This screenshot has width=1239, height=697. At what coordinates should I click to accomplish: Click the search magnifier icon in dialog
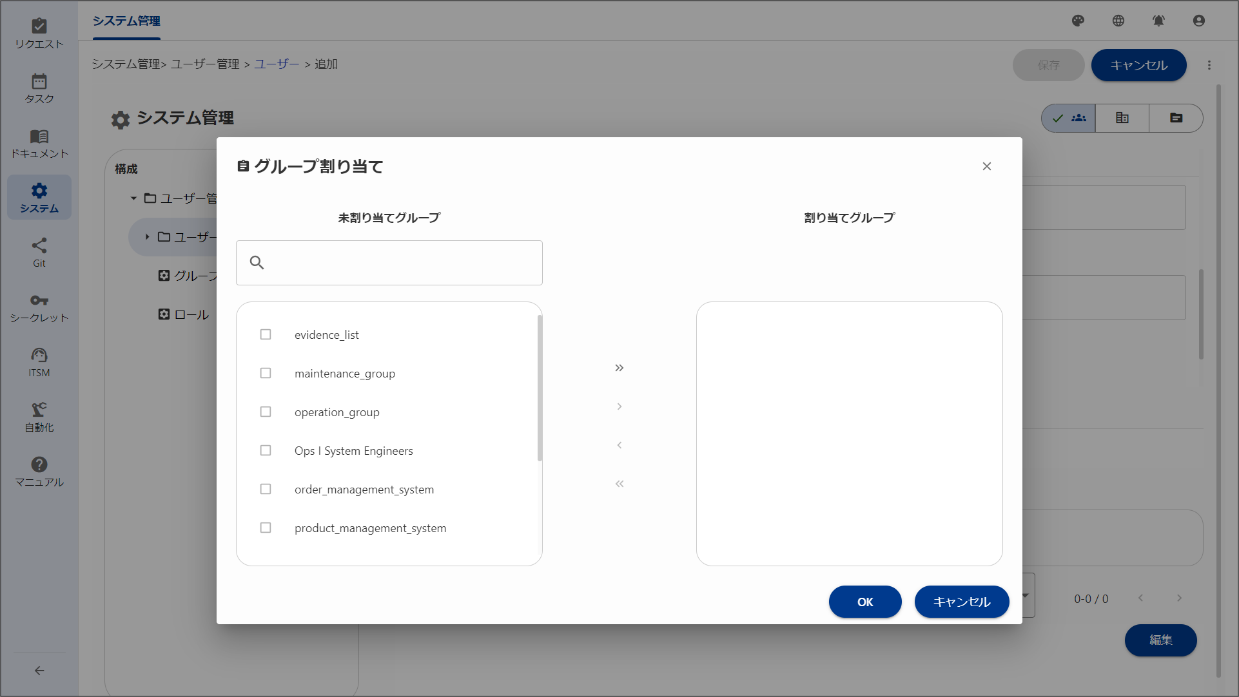257,263
